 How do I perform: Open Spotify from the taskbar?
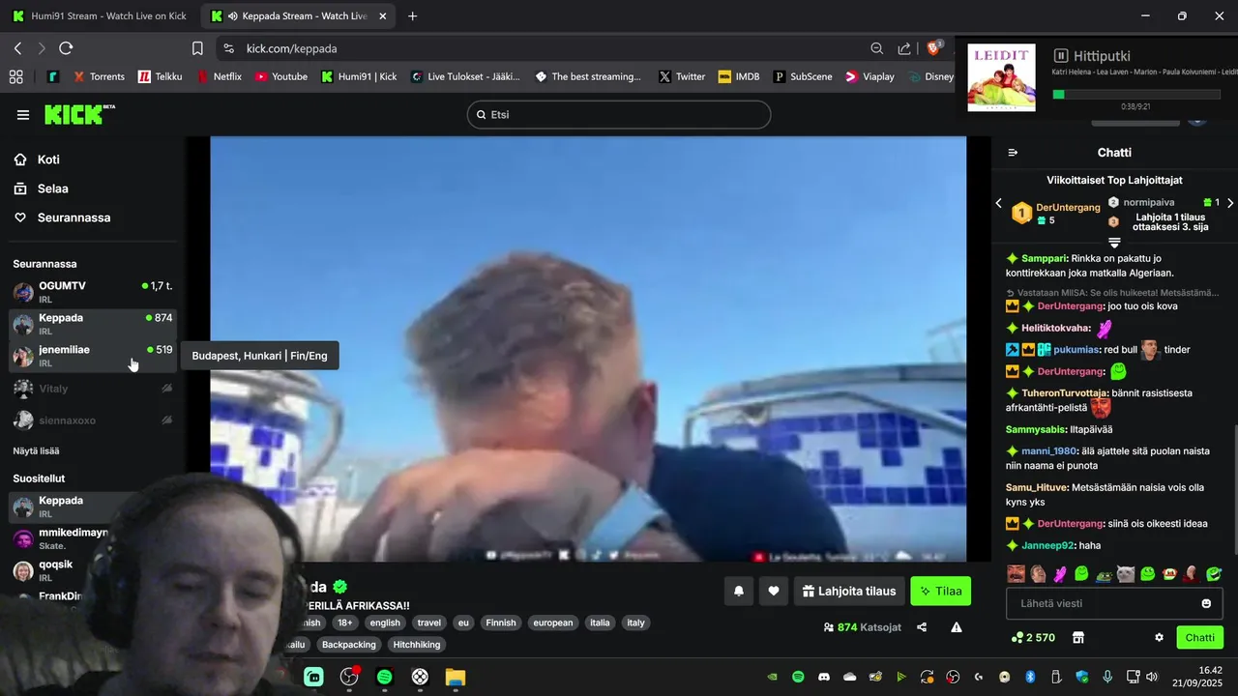click(x=384, y=677)
